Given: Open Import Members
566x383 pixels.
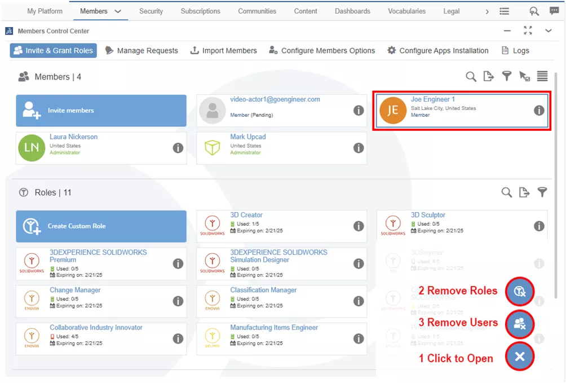Looking at the screenshot, I should pos(223,51).
